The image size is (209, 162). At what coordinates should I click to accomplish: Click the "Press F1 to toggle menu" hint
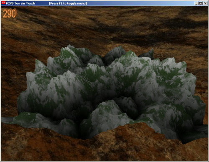(x=68, y=3)
